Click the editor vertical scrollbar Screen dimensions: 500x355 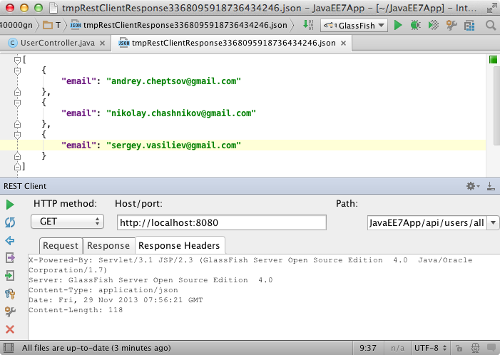pos(497,106)
